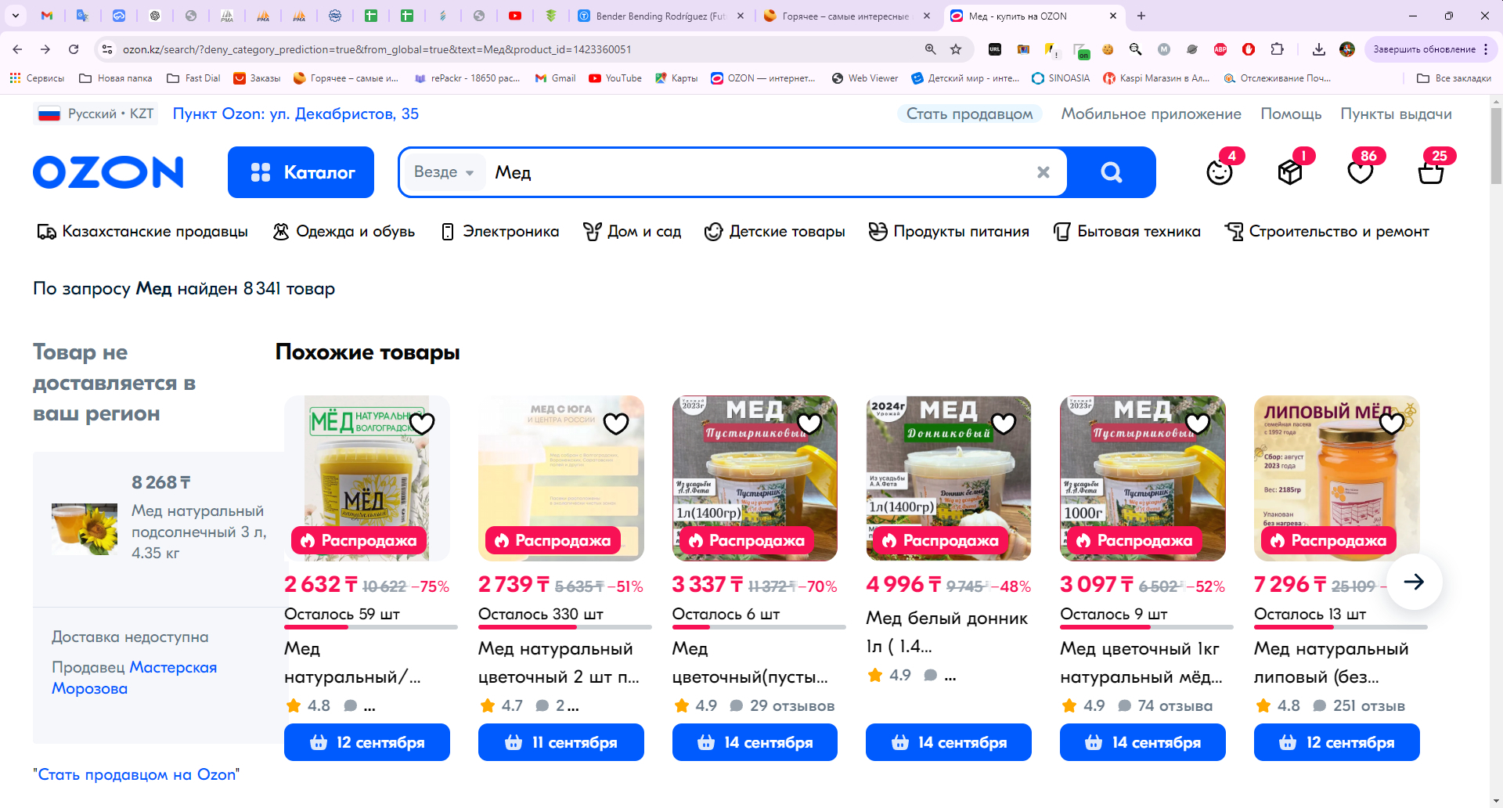Open the Новая папка bookmarks folder
Image resolution: width=1503 pixels, height=808 pixels.
coord(116,78)
